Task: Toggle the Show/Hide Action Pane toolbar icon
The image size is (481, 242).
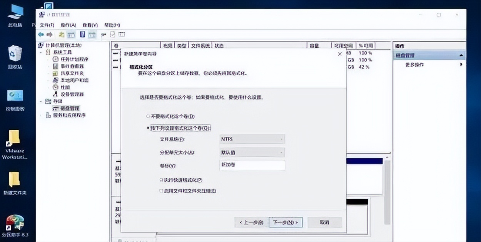Action: pos(92,35)
